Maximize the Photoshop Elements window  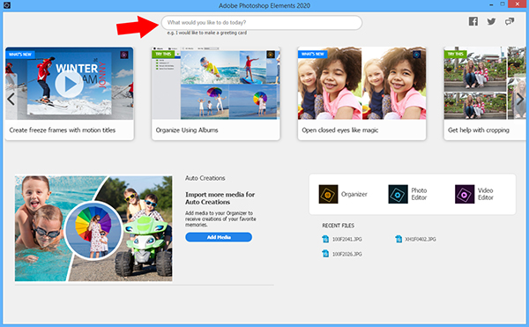[x=503, y=4]
